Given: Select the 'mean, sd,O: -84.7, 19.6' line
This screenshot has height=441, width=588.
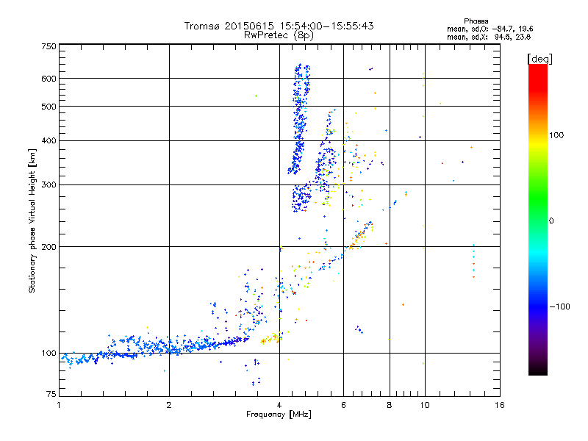Looking at the screenshot, I should click(490, 29).
